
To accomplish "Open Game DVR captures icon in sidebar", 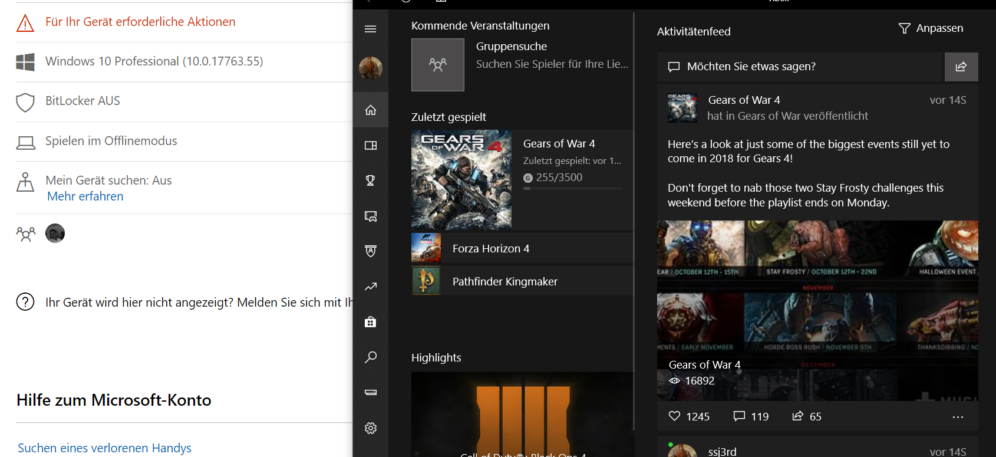I will [371, 216].
